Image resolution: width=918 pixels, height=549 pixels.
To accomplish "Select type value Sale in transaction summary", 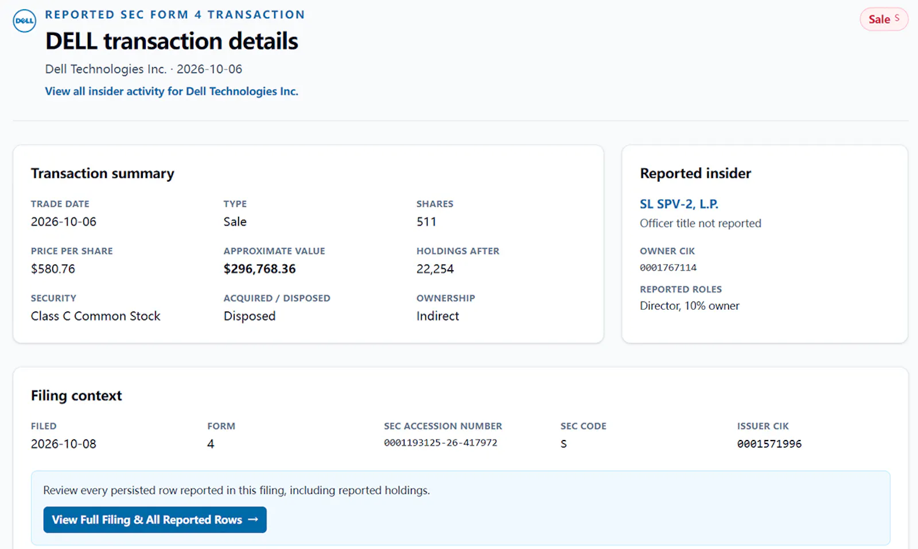I will point(235,222).
